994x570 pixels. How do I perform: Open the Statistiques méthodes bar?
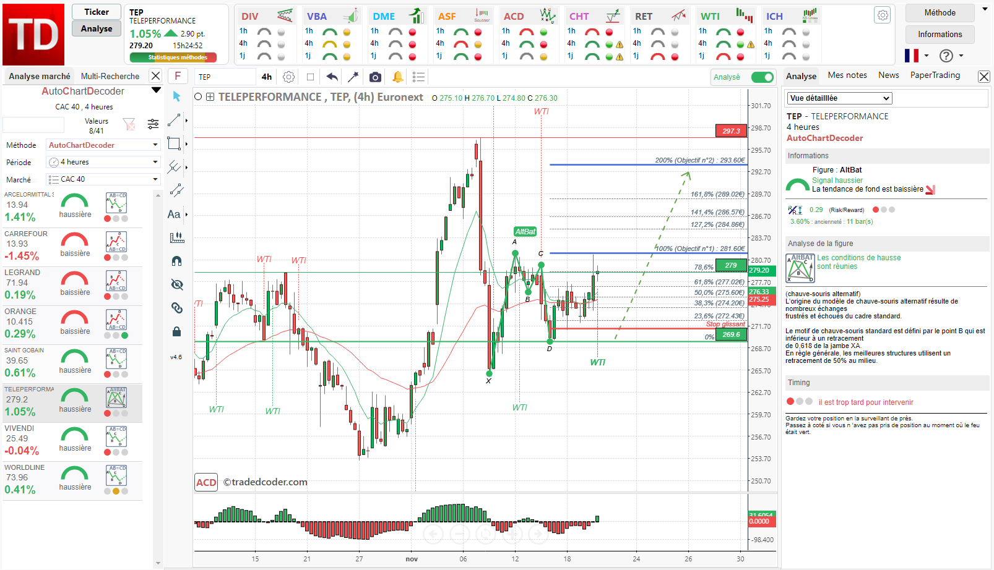pos(173,57)
